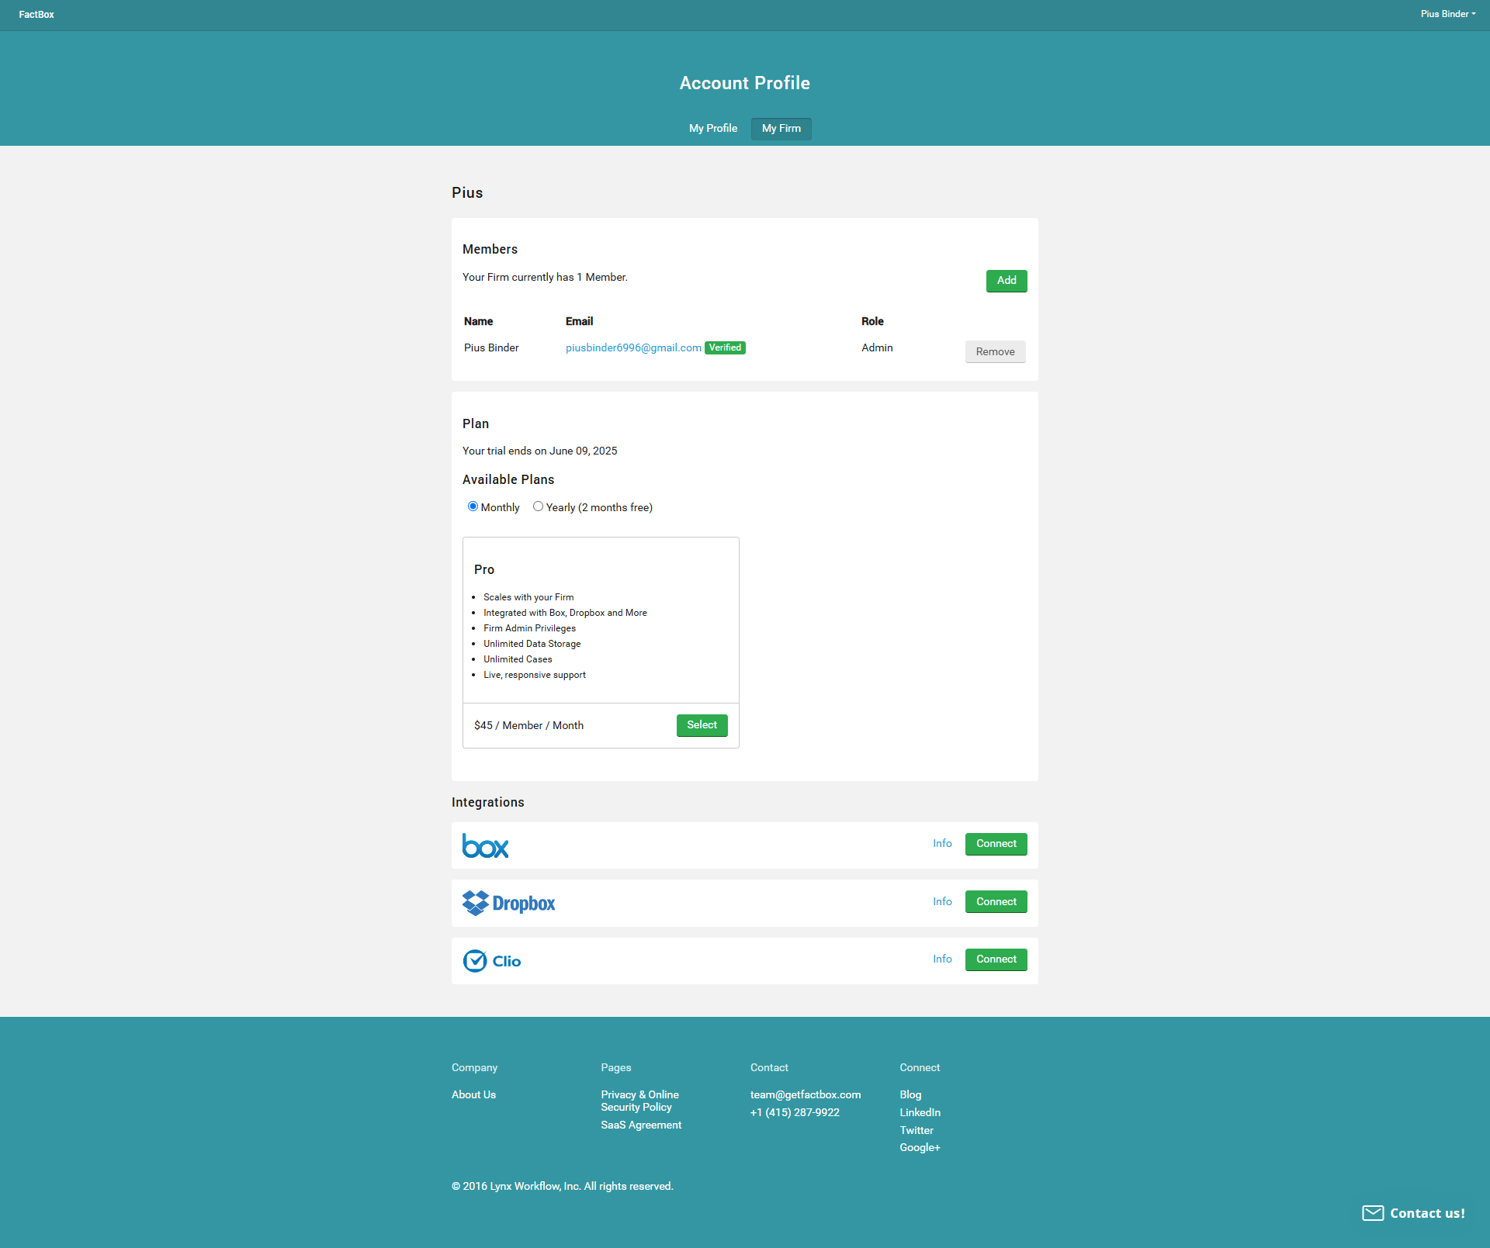This screenshot has width=1490, height=1248.
Task: Add a new firm member
Action: tap(1007, 281)
